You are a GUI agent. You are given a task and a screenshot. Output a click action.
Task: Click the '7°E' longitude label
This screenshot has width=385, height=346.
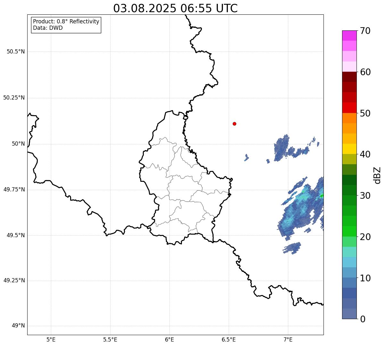288,339
